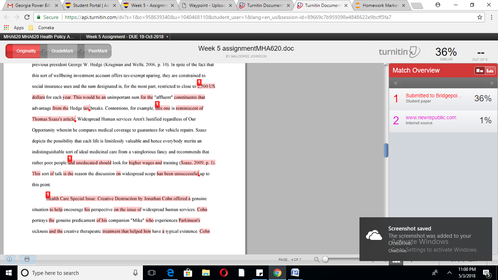Viewport: 498px width, 280px height.
Task: Switch to Match Overview view icon
Action: (479, 71)
